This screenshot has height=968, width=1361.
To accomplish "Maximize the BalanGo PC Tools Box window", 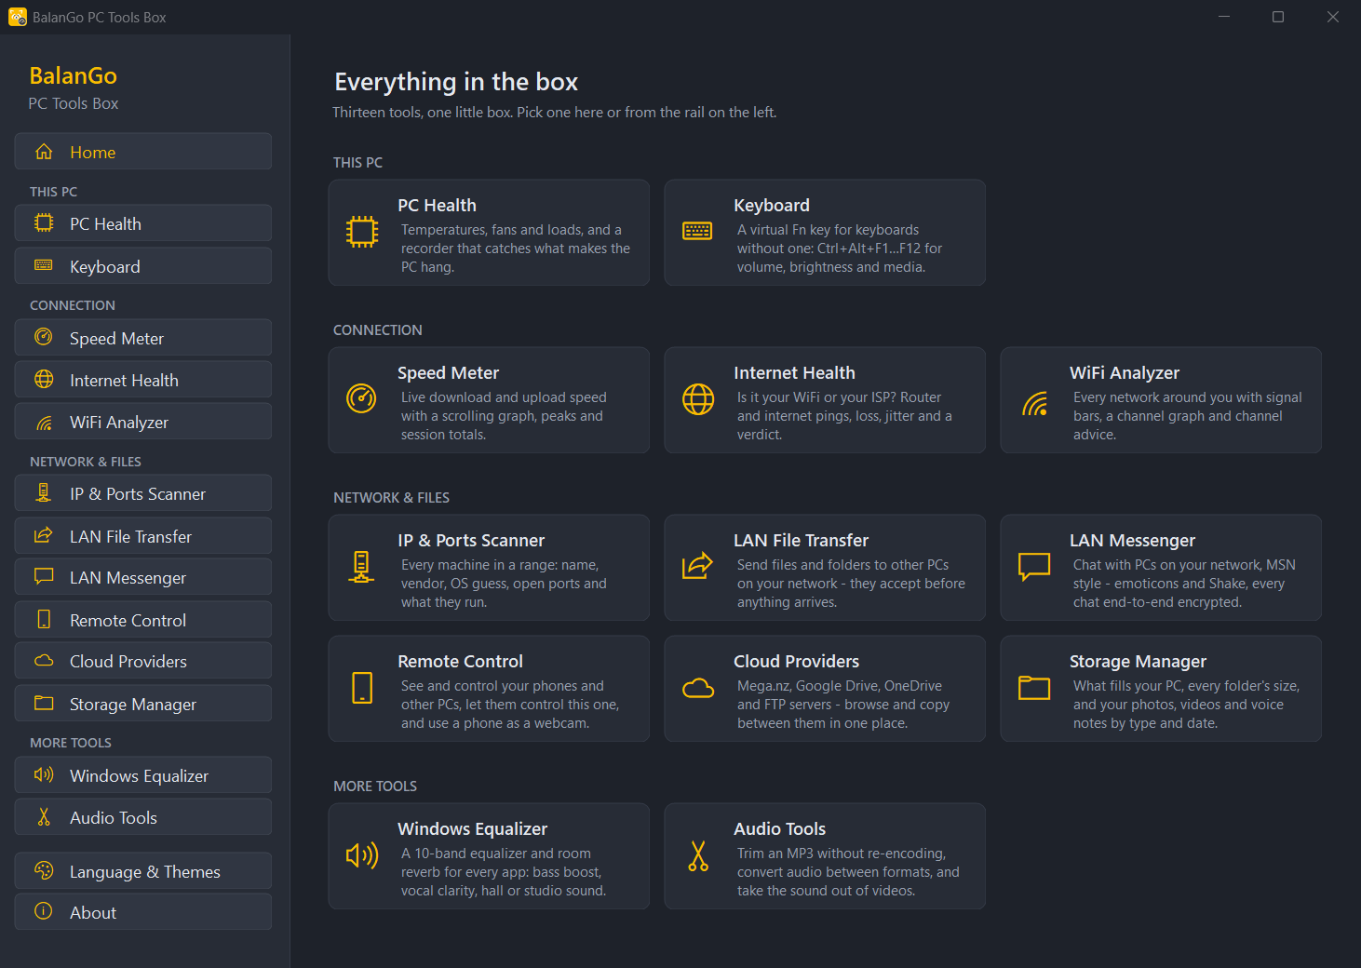I will click(x=1278, y=17).
